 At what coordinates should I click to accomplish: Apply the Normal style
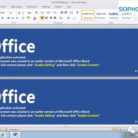(88, 15)
